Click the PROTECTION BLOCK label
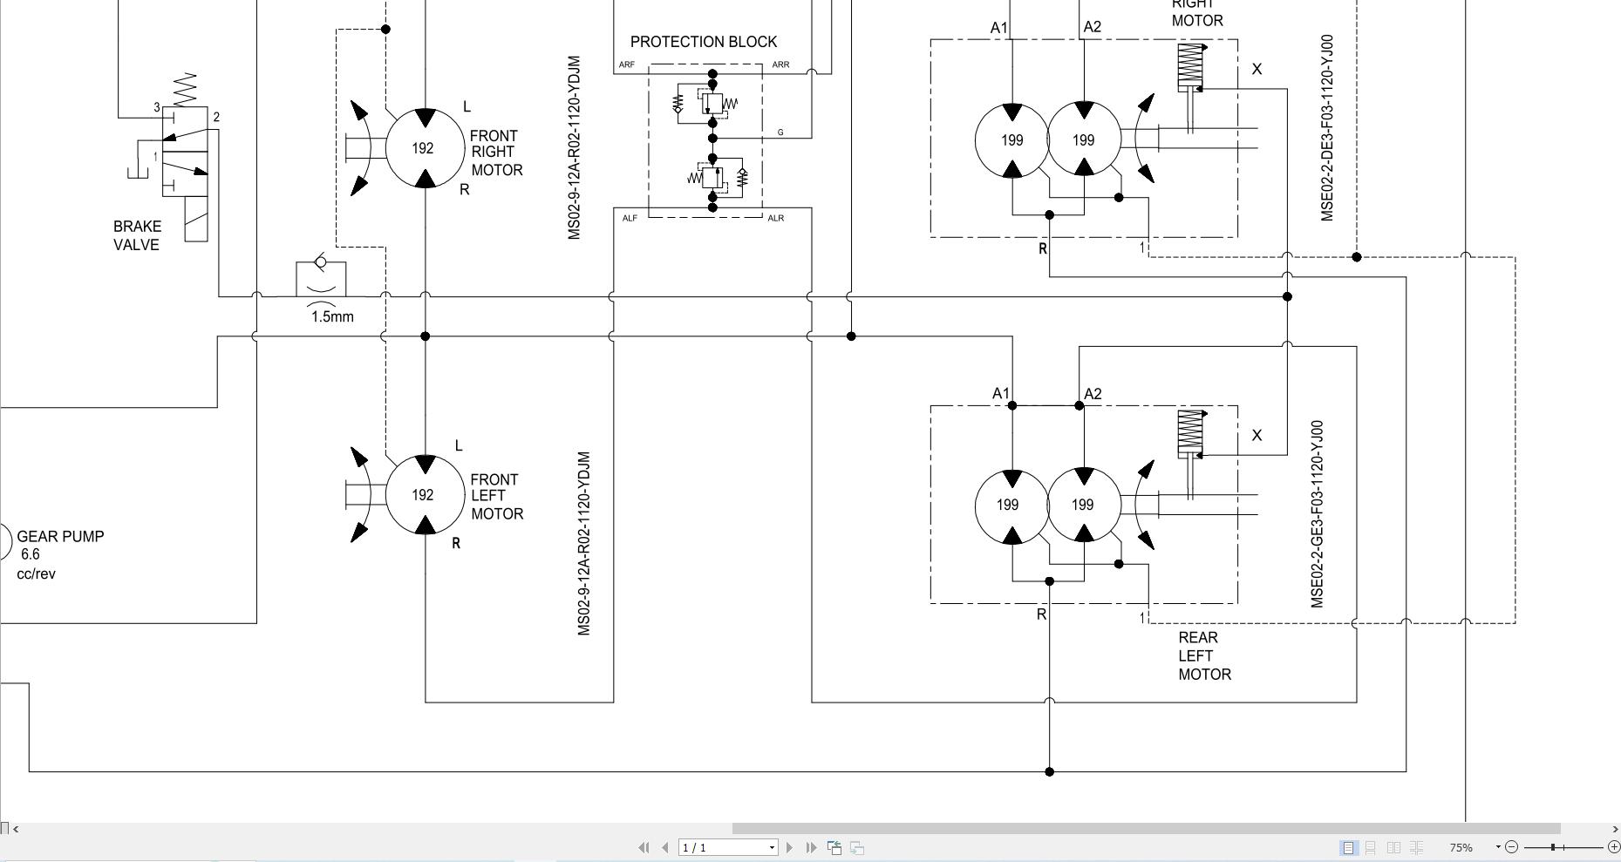 (704, 42)
